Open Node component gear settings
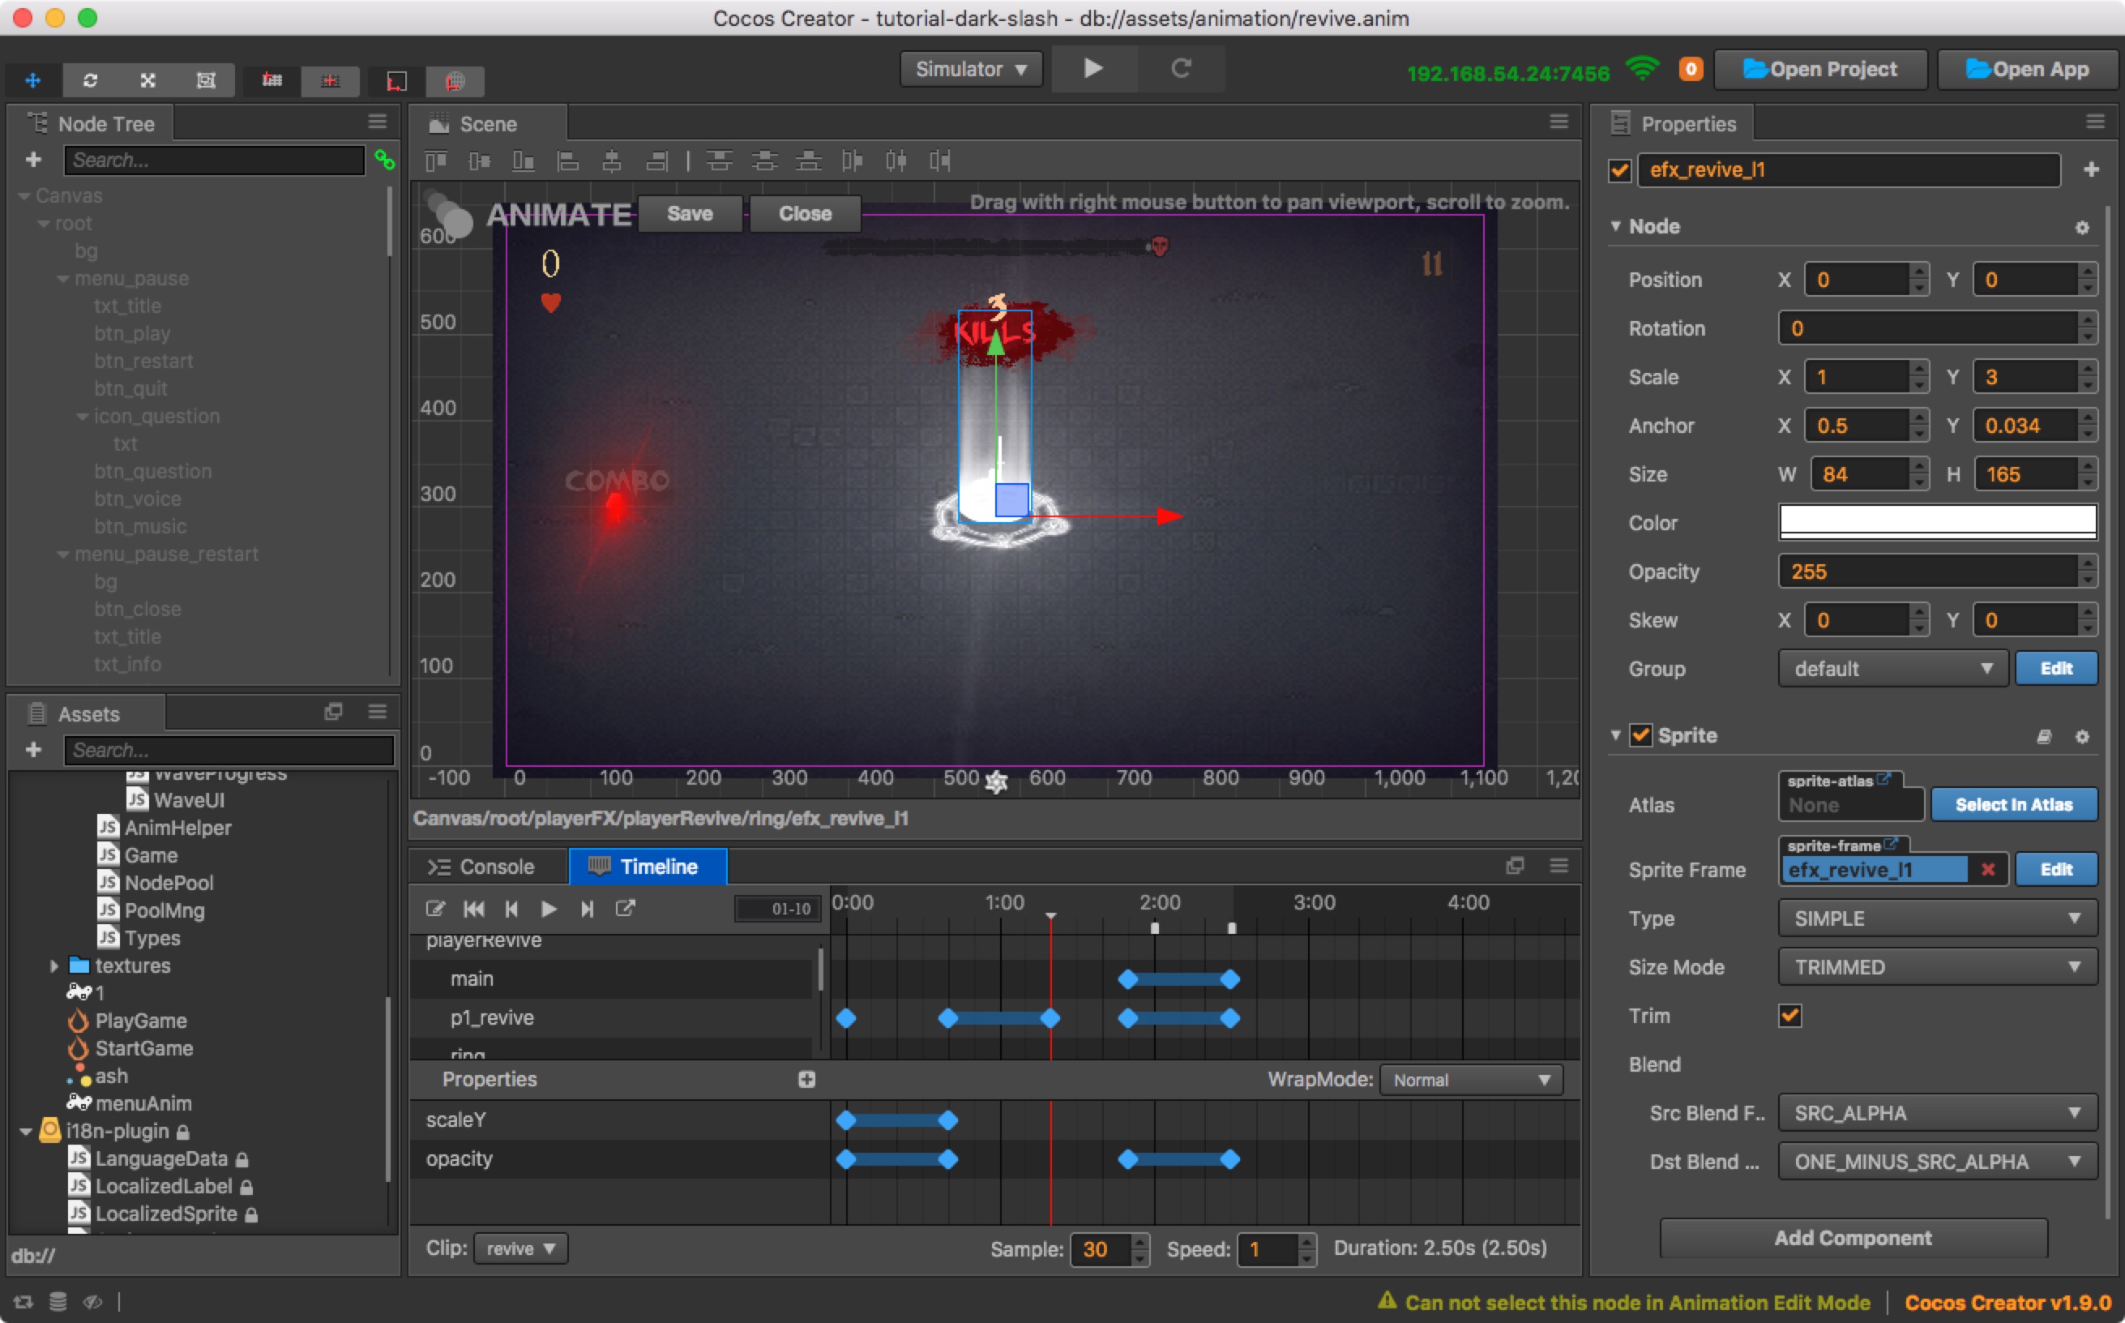The width and height of the screenshot is (2125, 1323). tap(2082, 227)
